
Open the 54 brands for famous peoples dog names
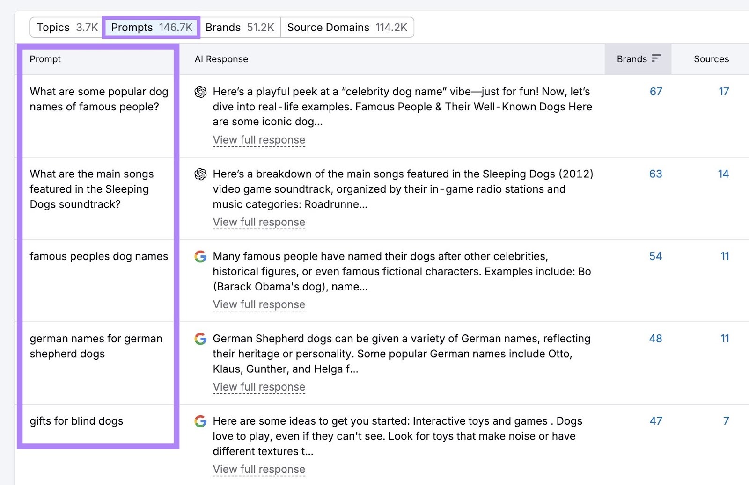tap(655, 256)
